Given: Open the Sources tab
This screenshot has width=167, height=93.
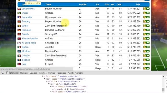Looking at the screenshot, I should tap(33, 73).
